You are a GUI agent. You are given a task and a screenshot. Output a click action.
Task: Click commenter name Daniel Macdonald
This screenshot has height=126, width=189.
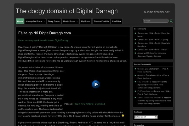click(x=145, y=98)
